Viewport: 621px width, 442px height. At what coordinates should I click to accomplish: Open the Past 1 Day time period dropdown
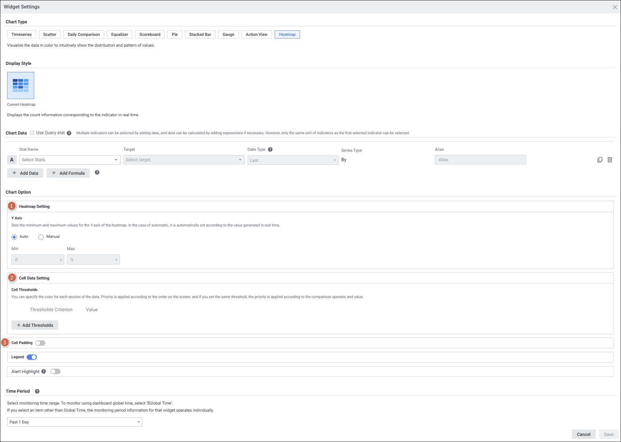pyautogui.click(x=74, y=422)
